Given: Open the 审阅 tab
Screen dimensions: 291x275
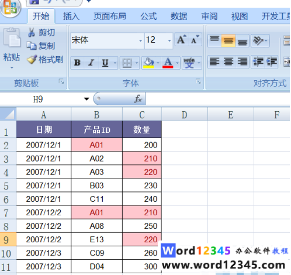Looking at the screenshot, I should point(209,16).
